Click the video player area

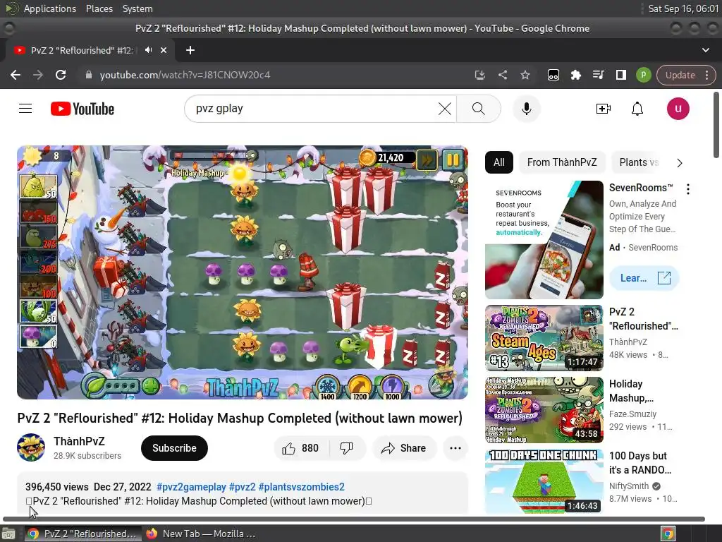pos(243,272)
